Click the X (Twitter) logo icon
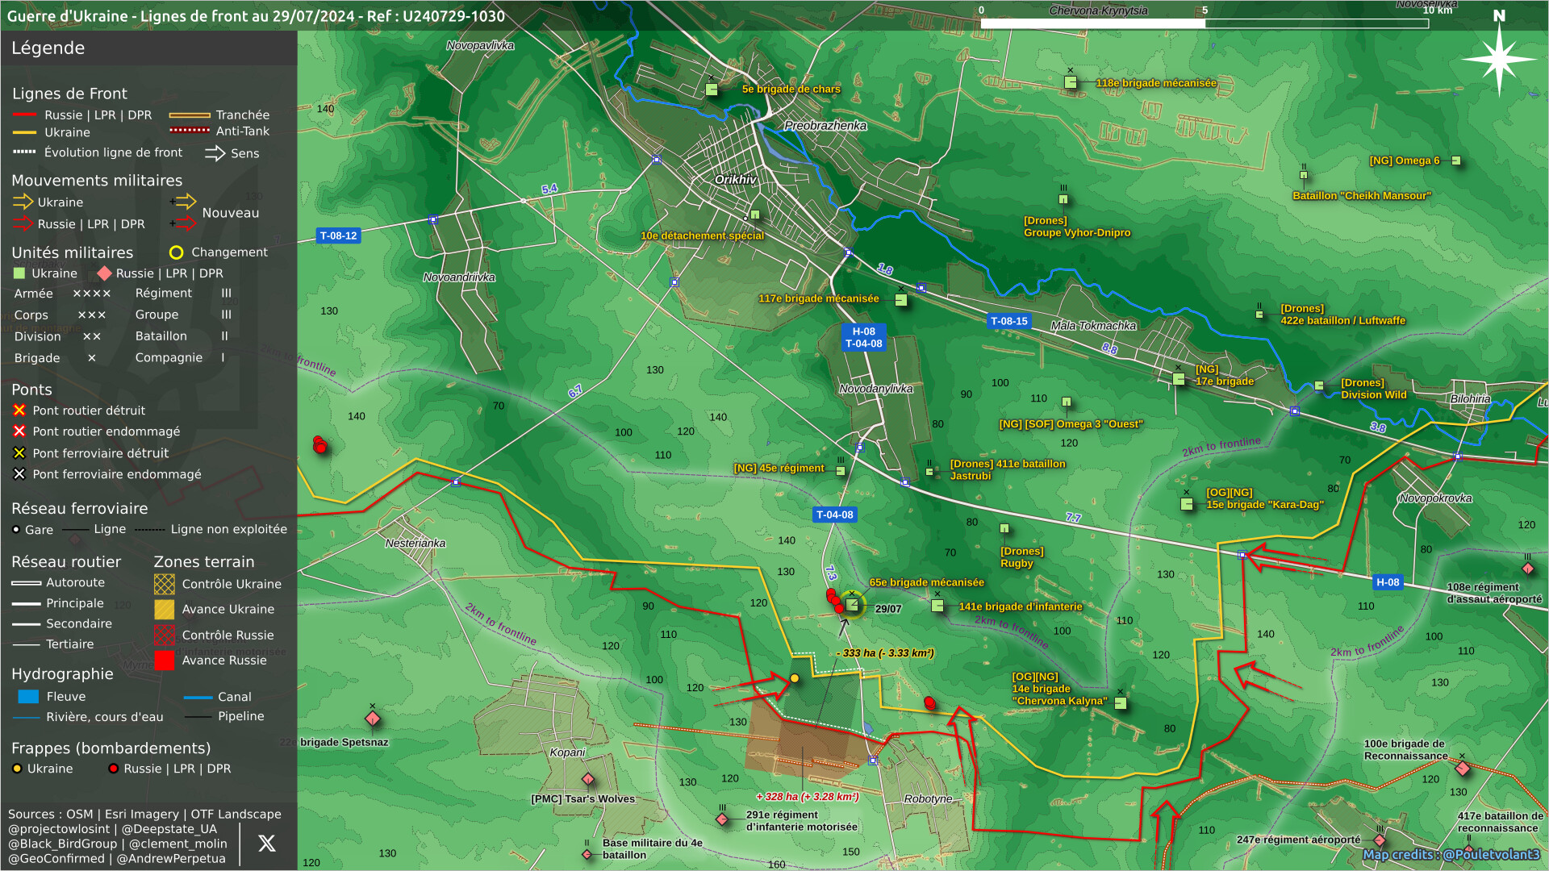1549x871 pixels. [266, 844]
